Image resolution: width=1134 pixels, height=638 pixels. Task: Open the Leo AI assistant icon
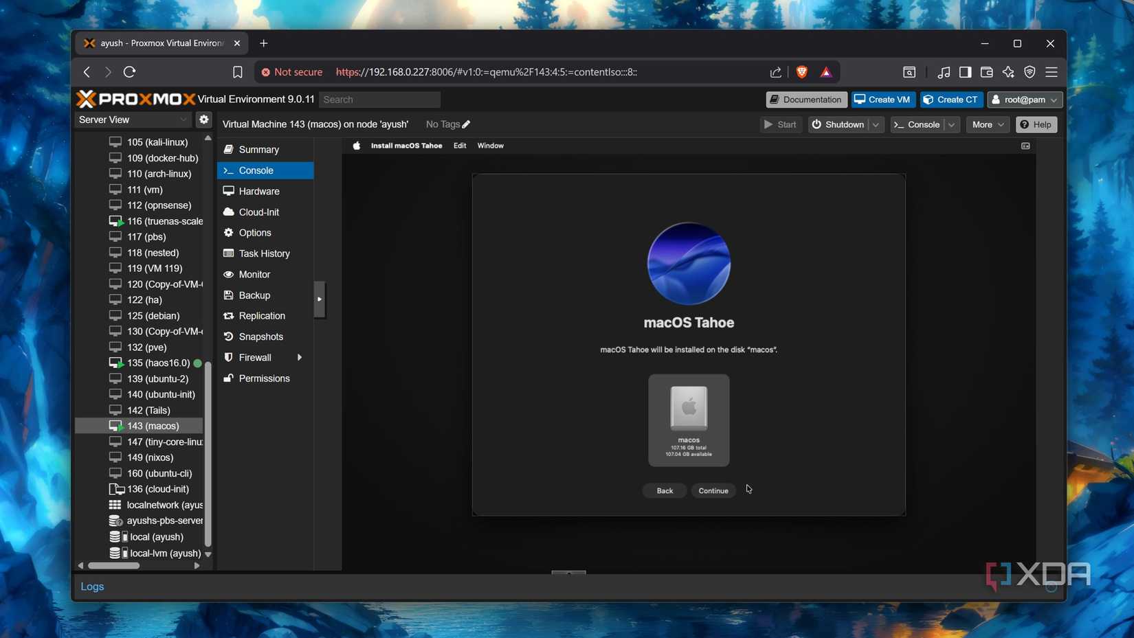click(1008, 72)
